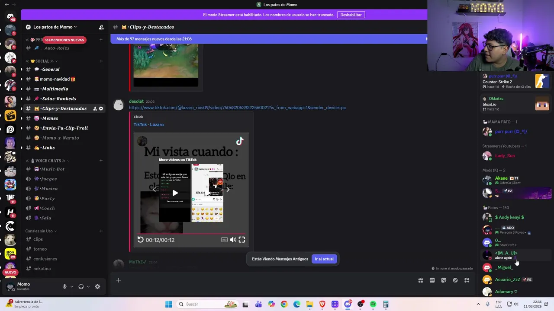Join the Coach voice channel
This screenshot has width=554, height=311.
pos(64,208)
